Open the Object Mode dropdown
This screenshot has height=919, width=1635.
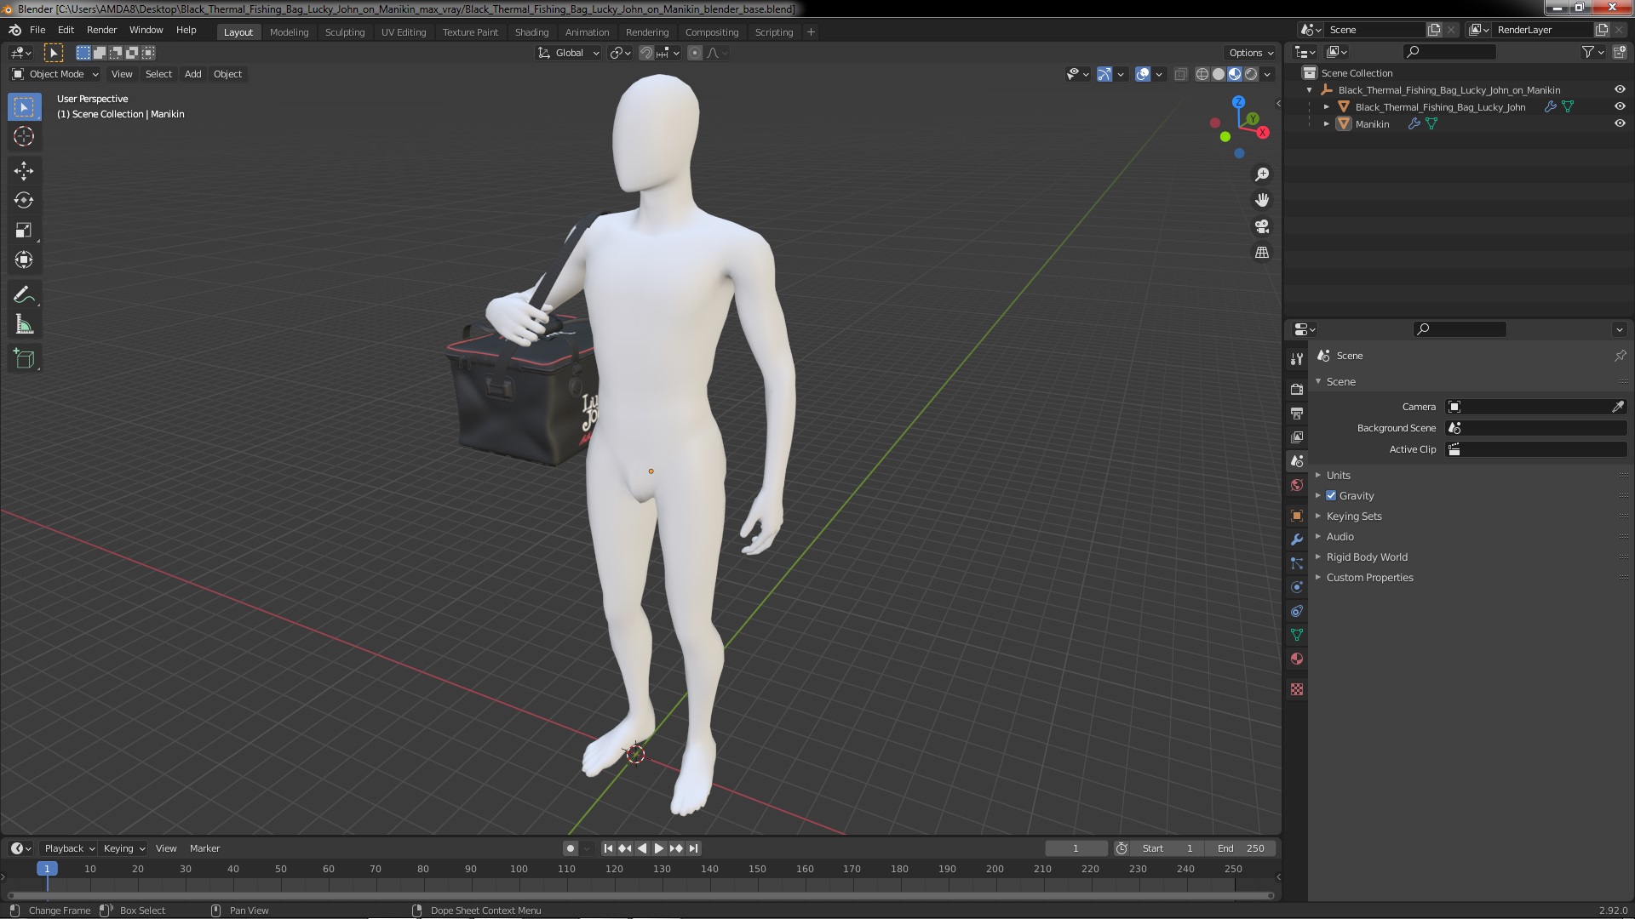point(56,74)
